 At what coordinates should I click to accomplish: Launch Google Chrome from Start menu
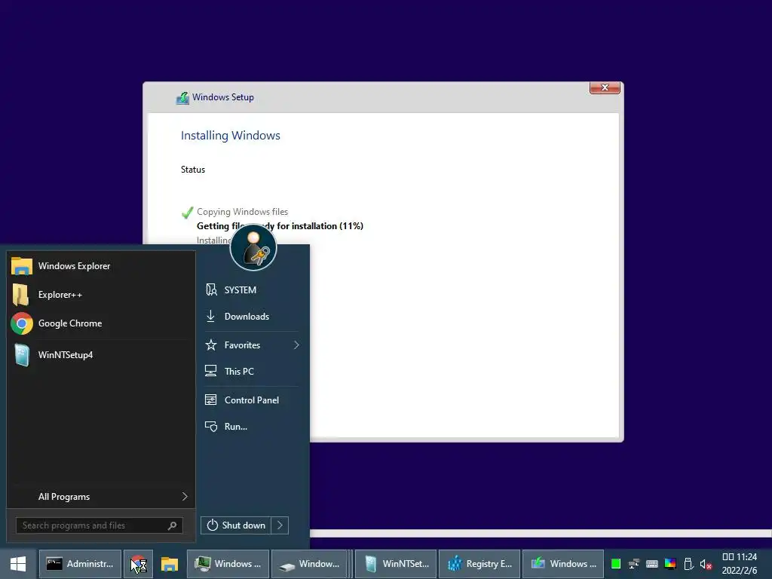coord(101,323)
